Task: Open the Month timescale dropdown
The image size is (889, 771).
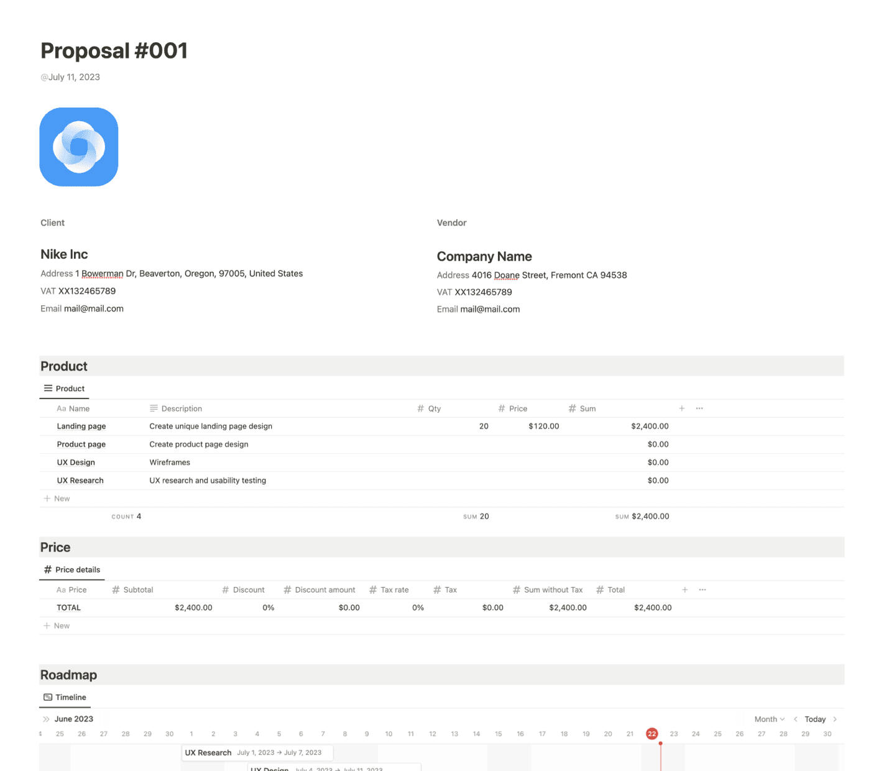Action: [770, 719]
